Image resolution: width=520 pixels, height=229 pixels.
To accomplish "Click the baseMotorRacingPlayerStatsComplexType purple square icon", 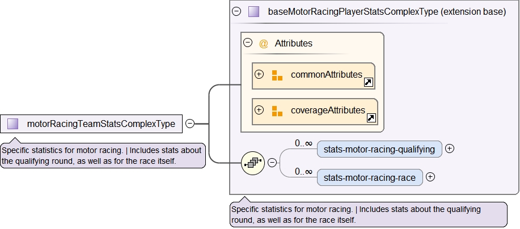I will tap(253, 11).
